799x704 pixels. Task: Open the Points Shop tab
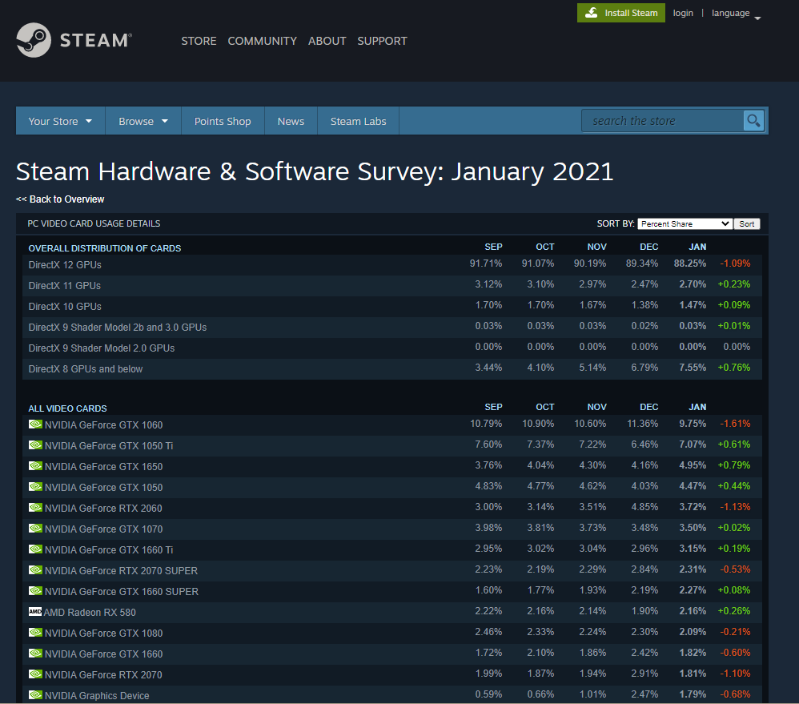point(223,121)
